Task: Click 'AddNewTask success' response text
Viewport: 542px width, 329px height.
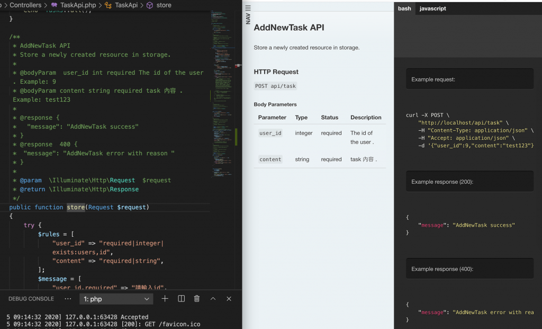Action: click(x=484, y=225)
